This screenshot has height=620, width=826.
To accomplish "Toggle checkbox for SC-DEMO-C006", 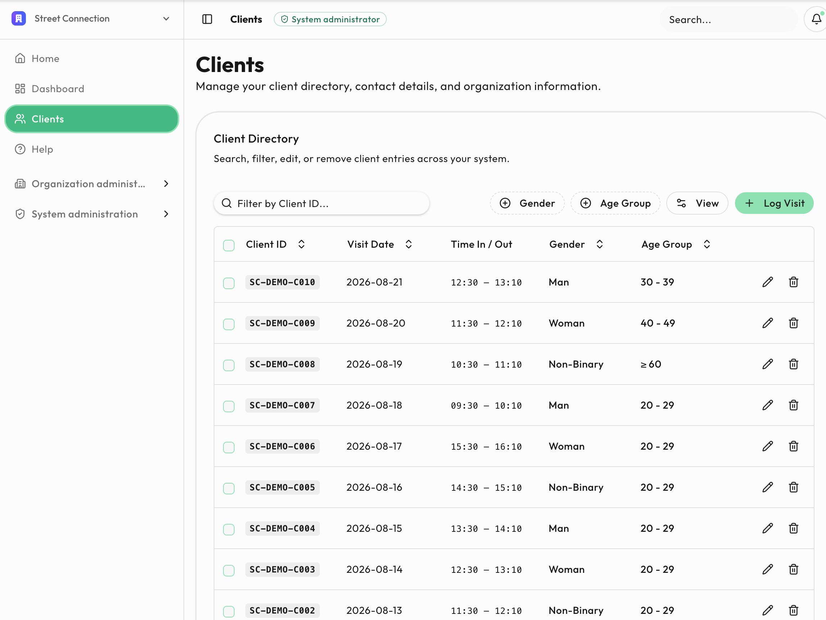I will (x=228, y=447).
